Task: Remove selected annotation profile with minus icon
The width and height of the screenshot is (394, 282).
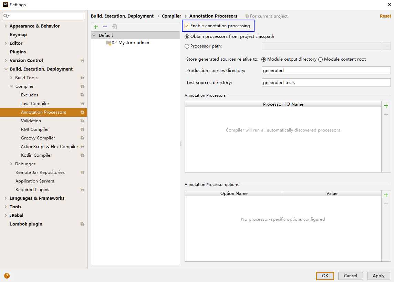Action: tap(105, 27)
